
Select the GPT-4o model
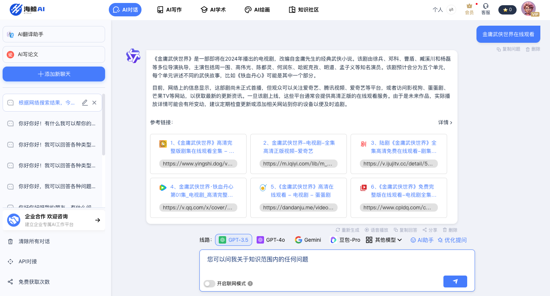pyautogui.click(x=271, y=240)
